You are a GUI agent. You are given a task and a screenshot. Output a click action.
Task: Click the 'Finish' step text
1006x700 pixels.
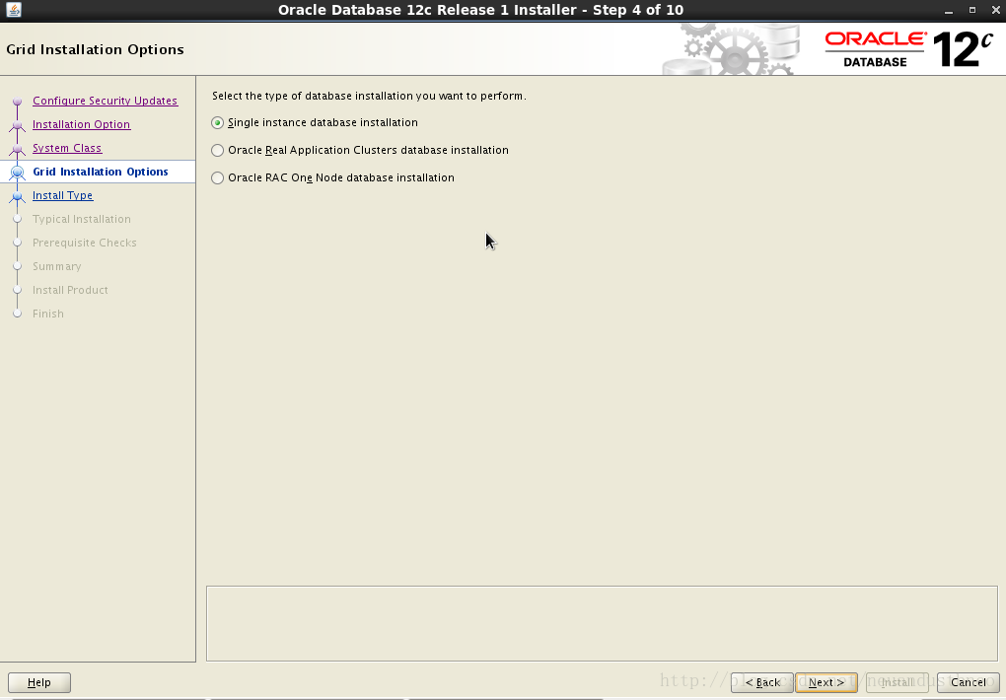[x=48, y=315]
